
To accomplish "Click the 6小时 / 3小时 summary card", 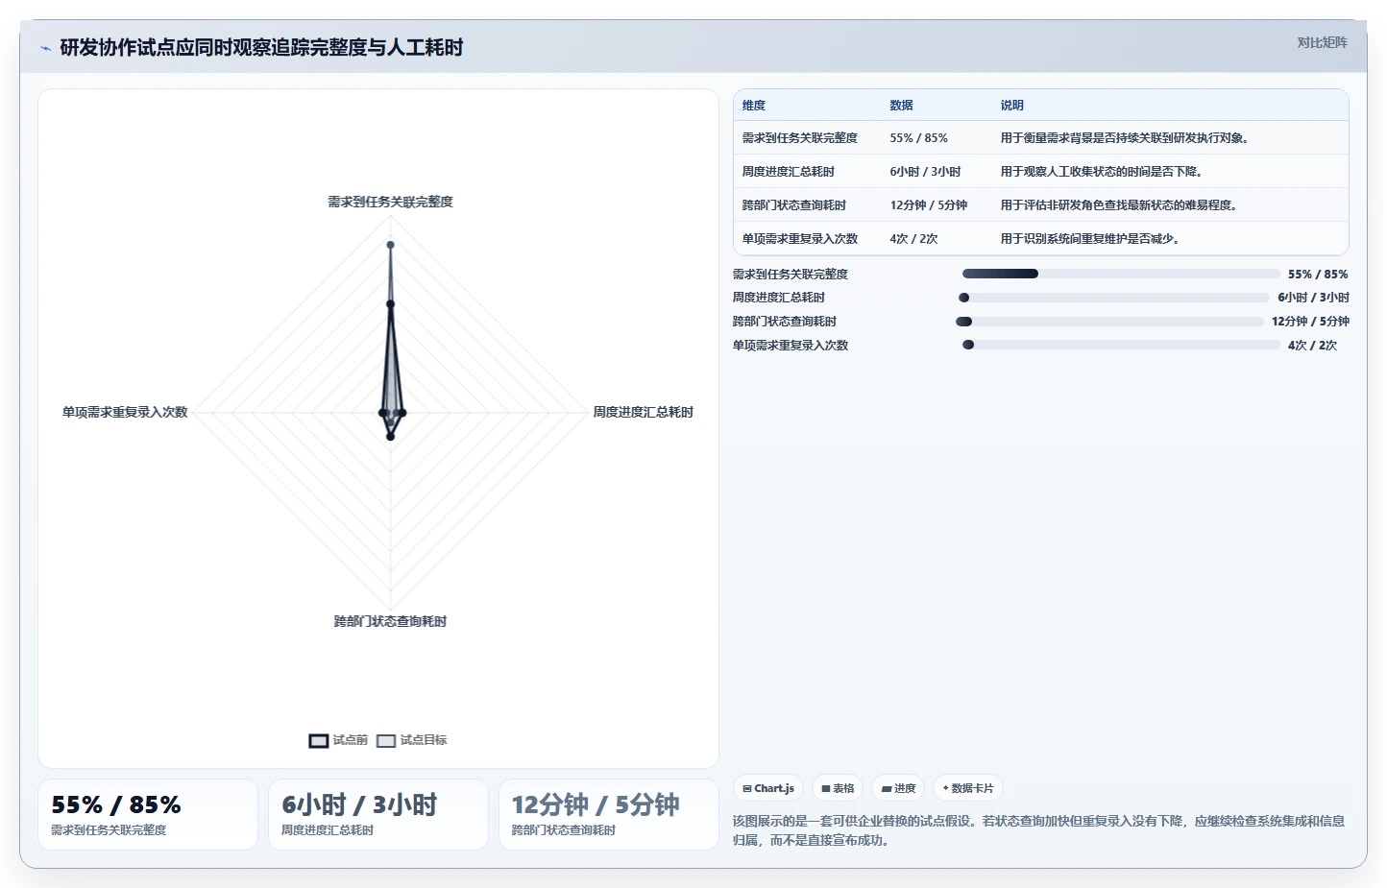I will 378,814.
